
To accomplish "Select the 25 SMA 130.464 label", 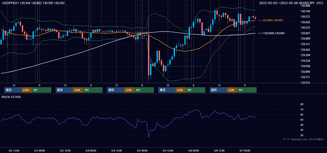I will pyautogui.click(x=271, y=20).
